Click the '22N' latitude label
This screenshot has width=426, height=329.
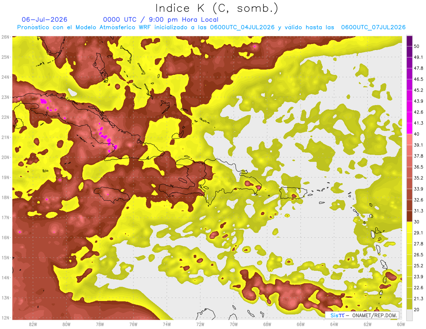(5, 117)
